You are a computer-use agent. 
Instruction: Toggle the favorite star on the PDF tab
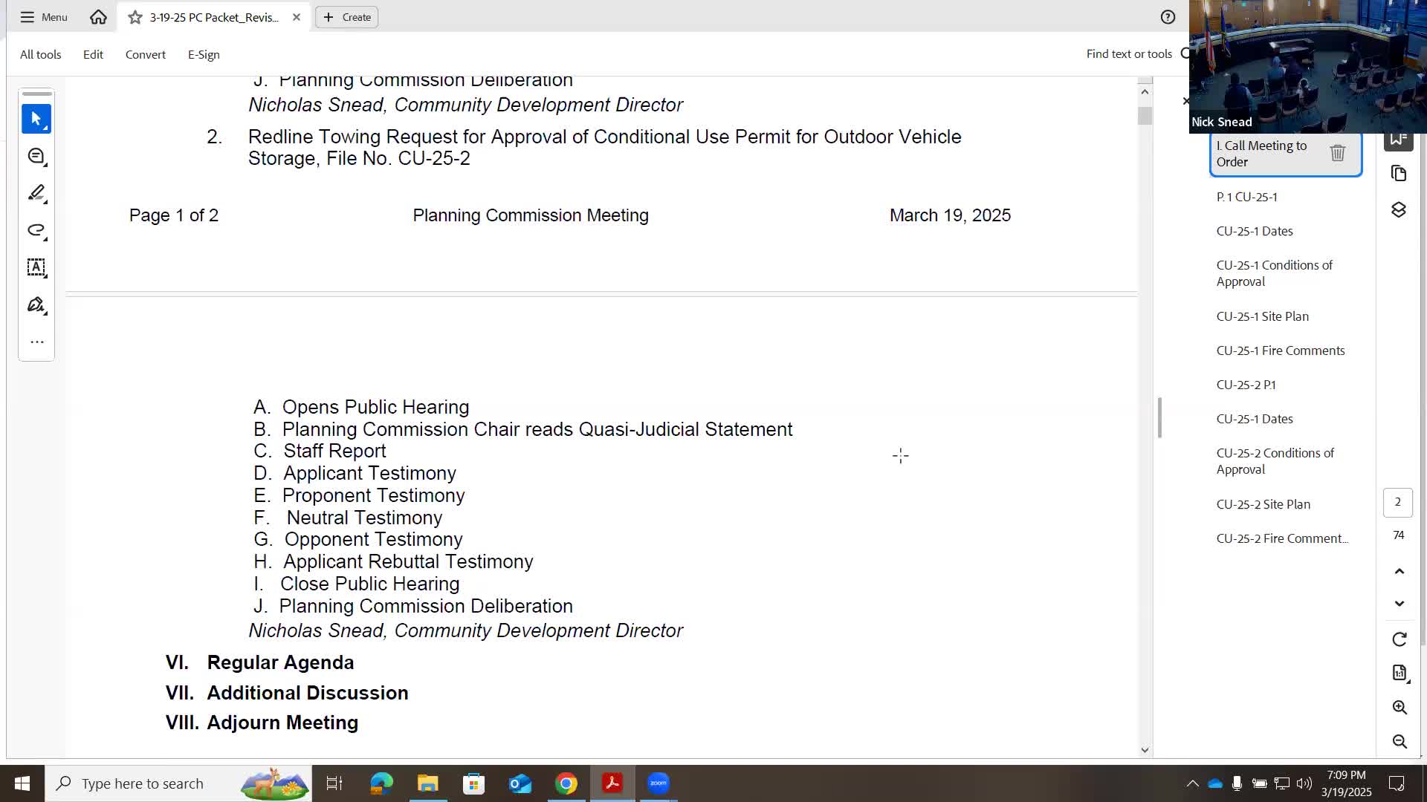click(x=134, y=16)
